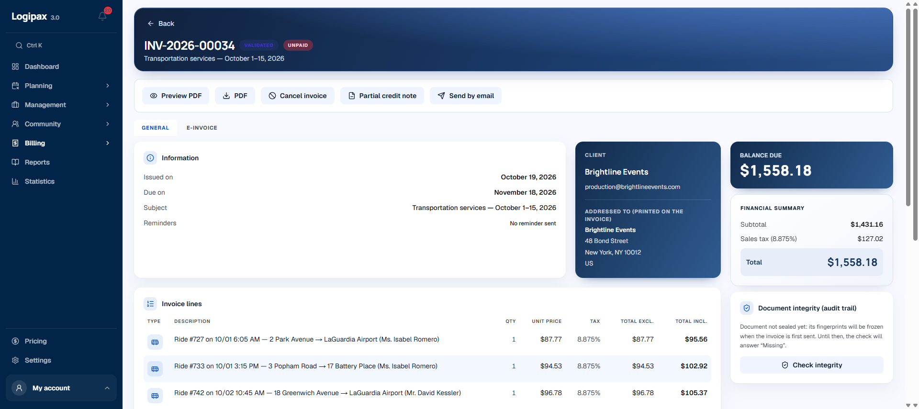The image size is (919, 409).
Task: Click the Back link
Action: pyautogui.click(x=161, y=23)
